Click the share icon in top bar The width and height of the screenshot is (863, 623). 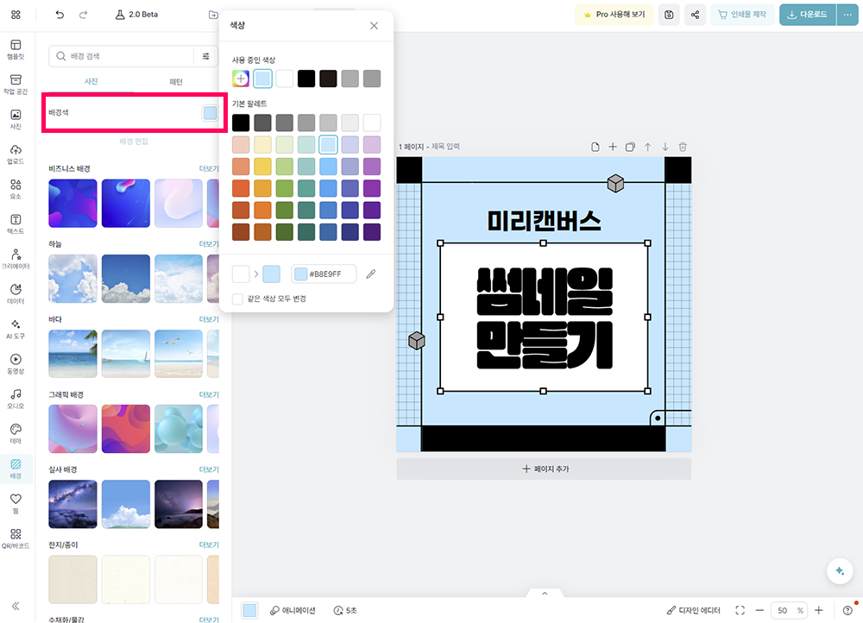(x=695, y=15)
